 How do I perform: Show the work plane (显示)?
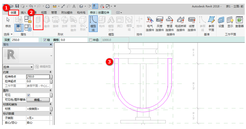tap(230, 22)
